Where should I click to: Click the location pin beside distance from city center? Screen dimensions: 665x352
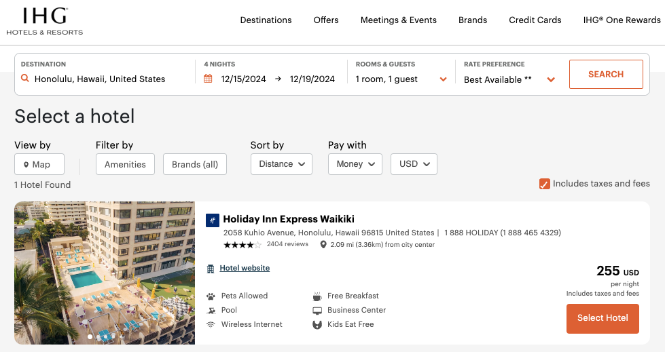(x=323, y=244)
